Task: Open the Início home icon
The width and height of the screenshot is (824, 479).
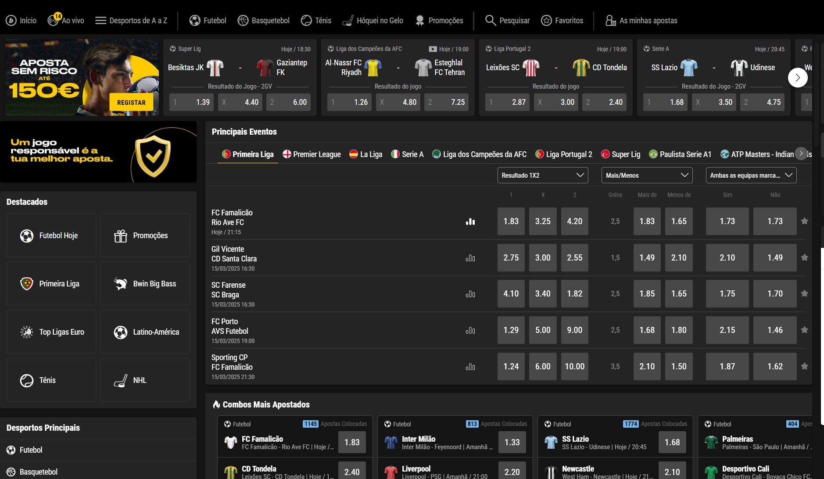Action: tap(21, 21)
